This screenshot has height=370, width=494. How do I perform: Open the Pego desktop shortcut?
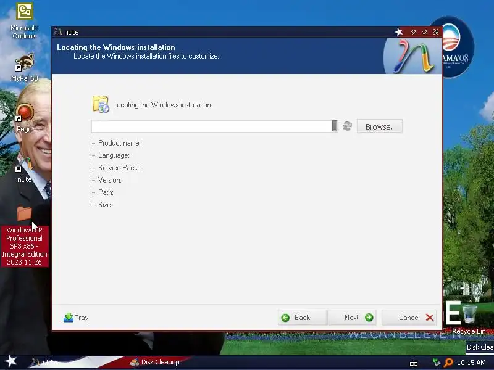tap(24, 118)
